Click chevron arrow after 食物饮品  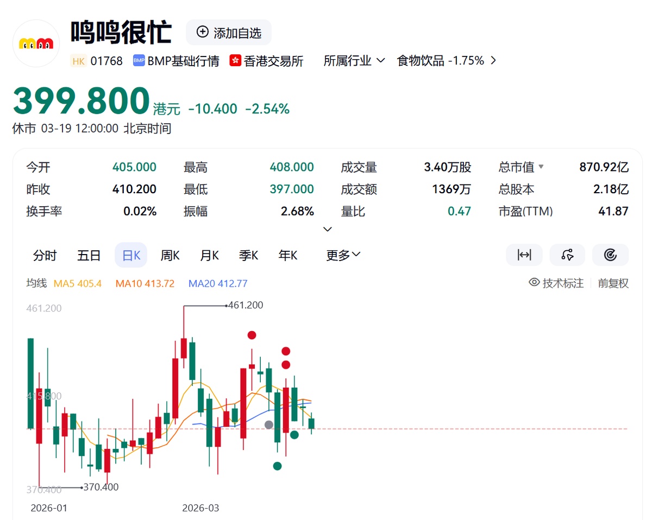point(493,61)
